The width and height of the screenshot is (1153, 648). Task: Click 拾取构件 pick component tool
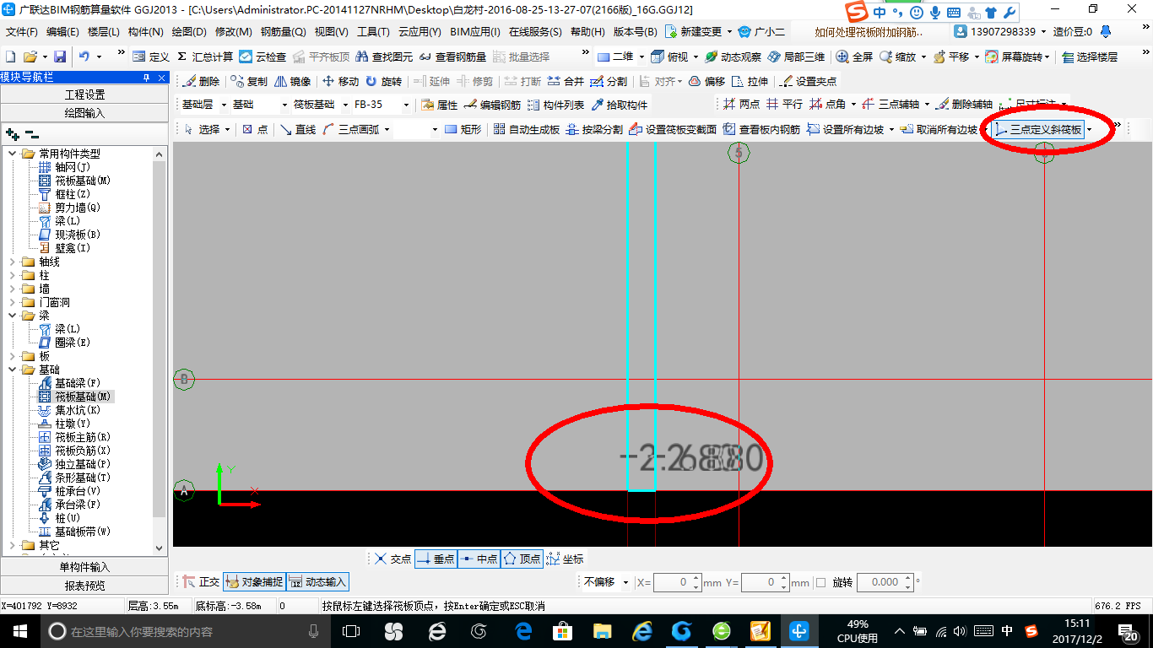tap(620, 105)
